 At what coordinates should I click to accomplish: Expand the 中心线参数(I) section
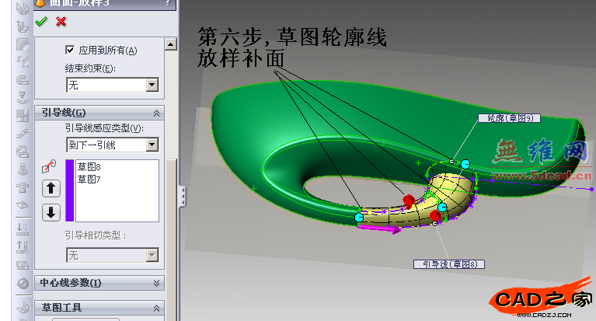coord(158,283)
